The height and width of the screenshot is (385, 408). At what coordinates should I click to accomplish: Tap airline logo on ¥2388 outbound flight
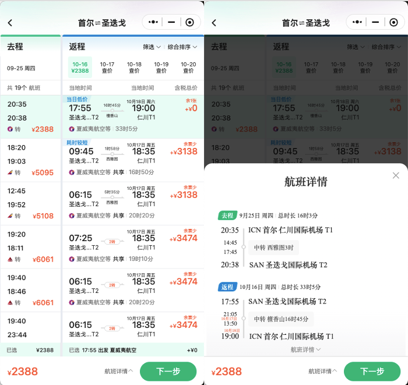tap(10, 129)
